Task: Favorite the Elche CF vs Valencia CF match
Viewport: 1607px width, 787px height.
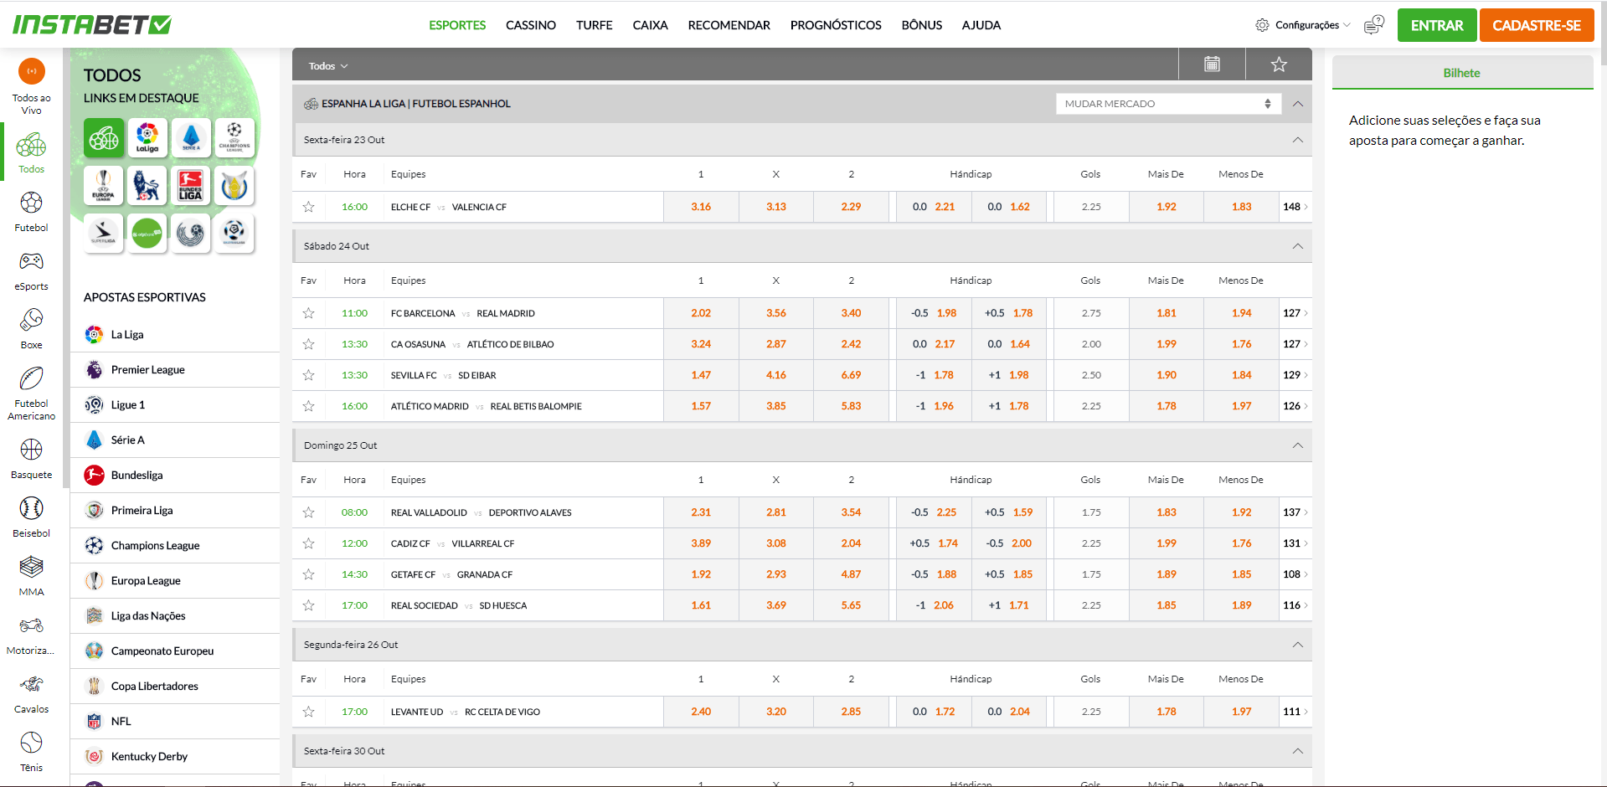Action: tap(309, 207)
